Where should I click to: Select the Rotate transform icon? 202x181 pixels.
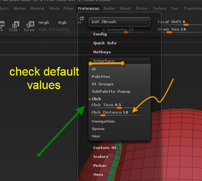click(29, 26)
